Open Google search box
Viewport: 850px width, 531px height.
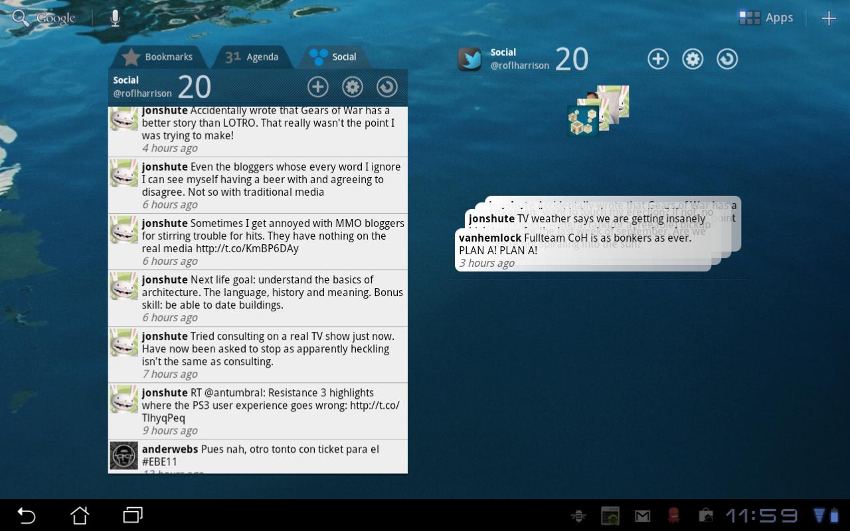click(44, 18)
